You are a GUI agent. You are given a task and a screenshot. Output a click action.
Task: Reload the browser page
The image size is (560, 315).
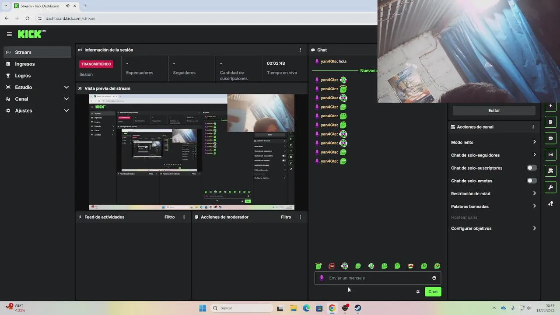coord(27,18)
